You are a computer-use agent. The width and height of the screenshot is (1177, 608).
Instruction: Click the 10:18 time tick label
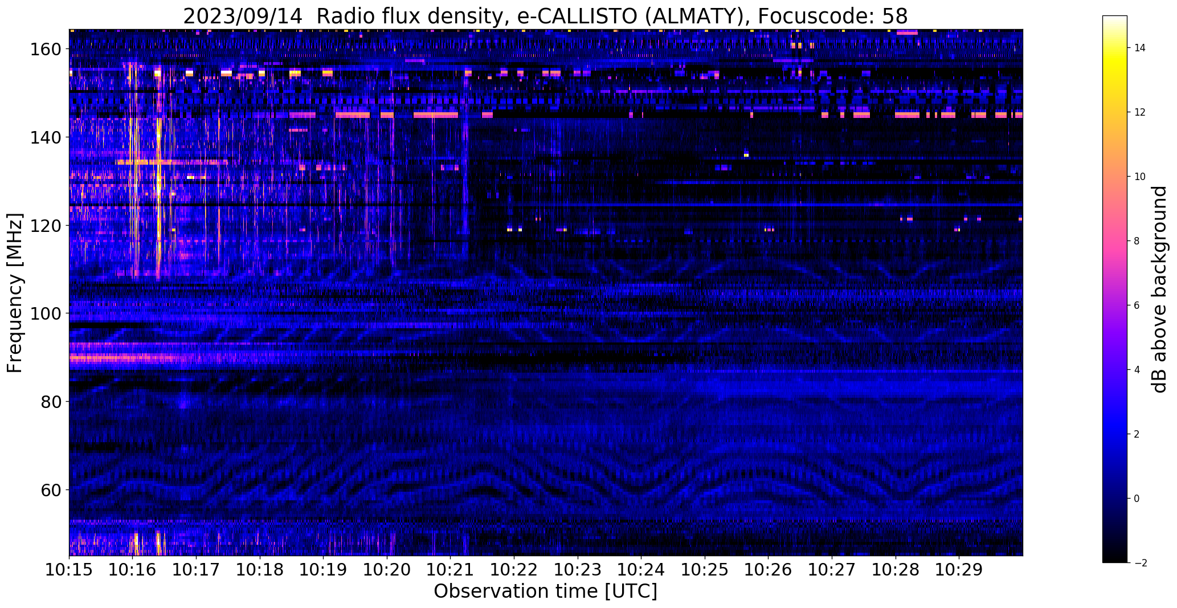[260, 569]
